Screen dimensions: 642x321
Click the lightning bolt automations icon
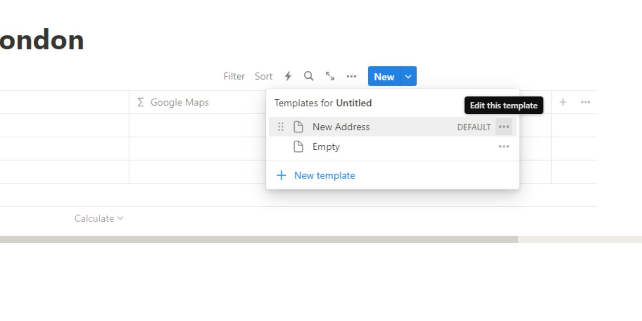click(x=288, y=76)
